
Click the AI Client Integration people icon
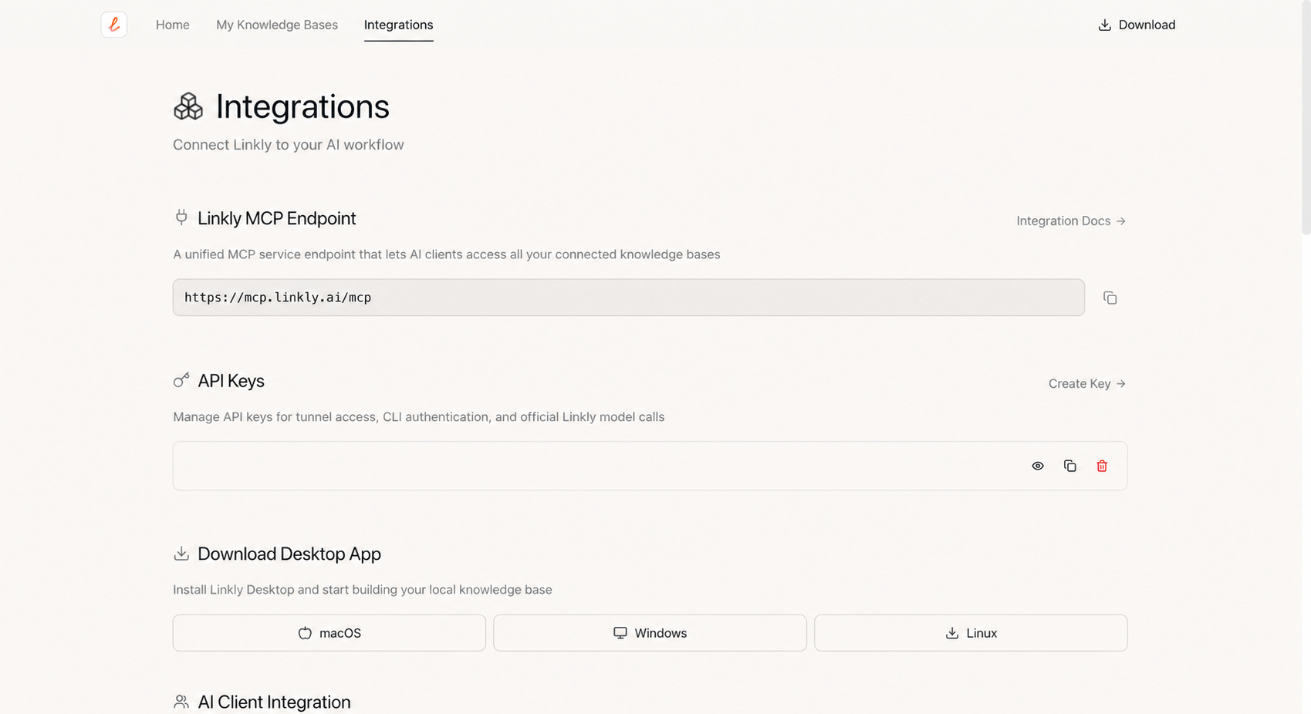[181, 702]
